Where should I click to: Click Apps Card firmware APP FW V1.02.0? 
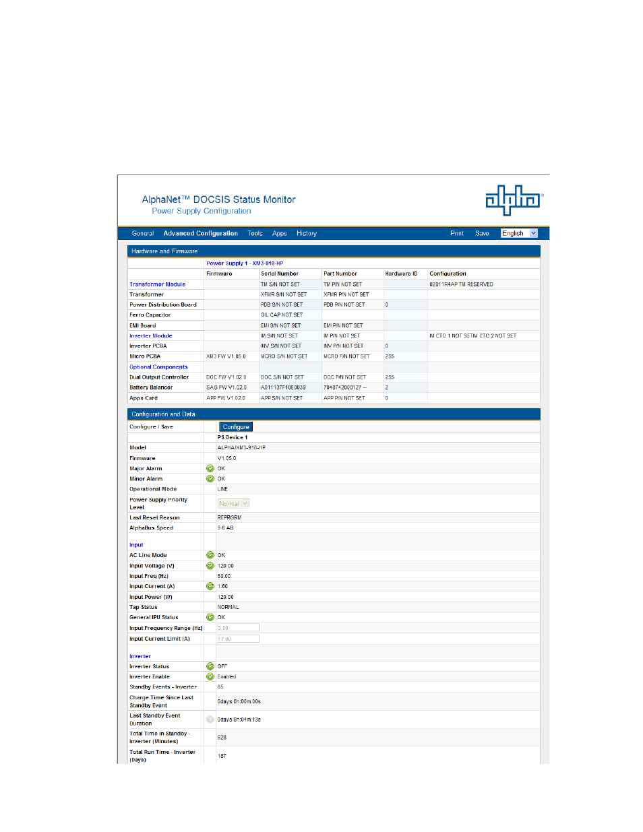pos(226,398)
